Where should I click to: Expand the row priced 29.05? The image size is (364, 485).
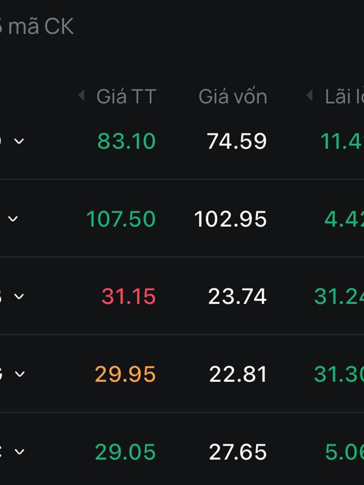19,452
